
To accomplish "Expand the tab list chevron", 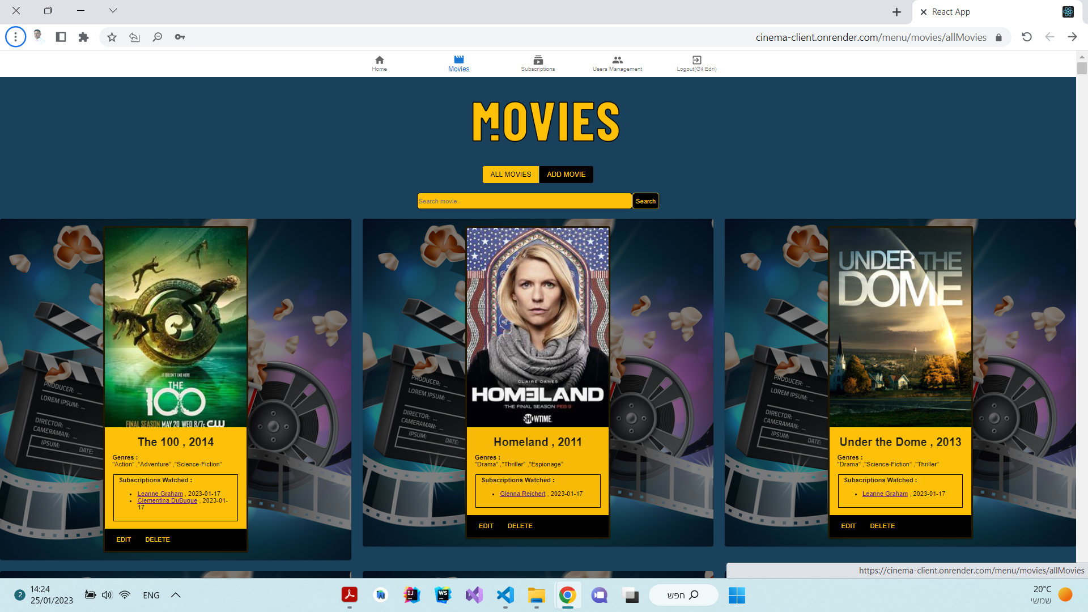I will click(113, 10).
